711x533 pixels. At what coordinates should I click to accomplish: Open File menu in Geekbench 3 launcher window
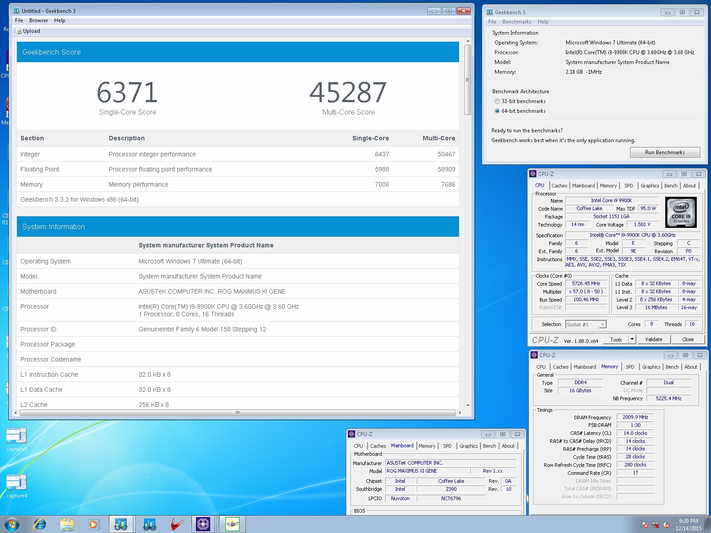point(492,22)
